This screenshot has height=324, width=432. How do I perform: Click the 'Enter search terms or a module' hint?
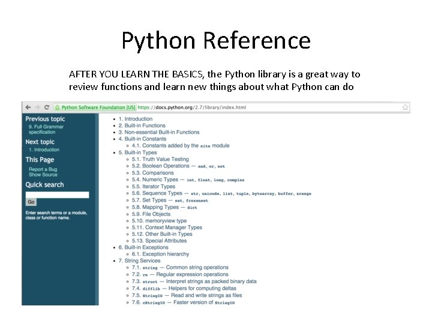pos(56,215)
